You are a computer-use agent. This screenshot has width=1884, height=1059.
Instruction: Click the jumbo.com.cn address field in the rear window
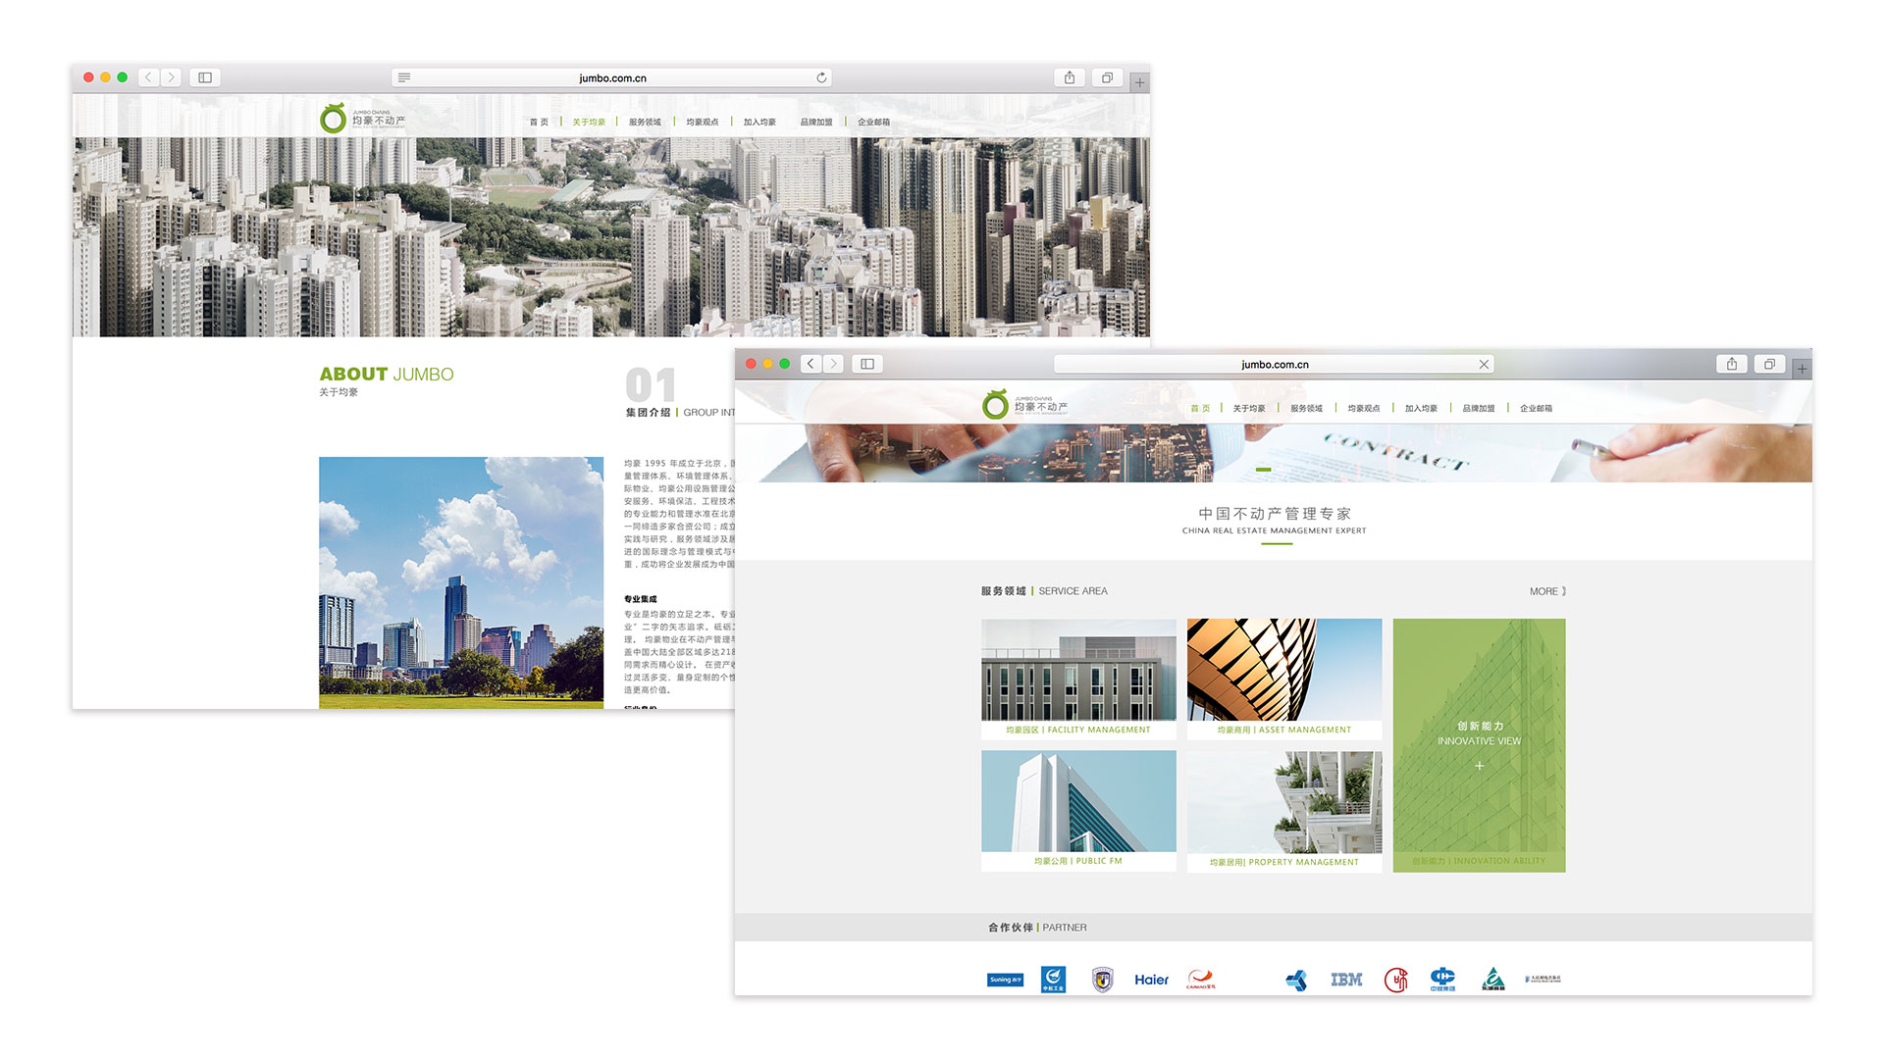(612, 77)
